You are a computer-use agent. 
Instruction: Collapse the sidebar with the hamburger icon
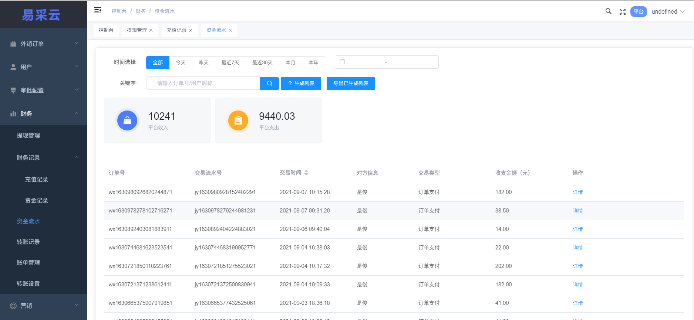tap(98, 10)
